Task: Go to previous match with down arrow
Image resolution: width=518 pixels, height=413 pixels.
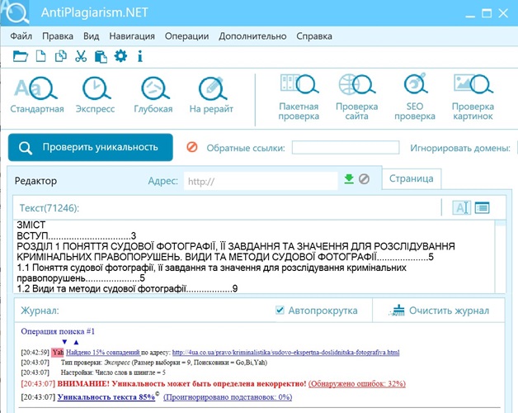Action: [x=64, y=342]
